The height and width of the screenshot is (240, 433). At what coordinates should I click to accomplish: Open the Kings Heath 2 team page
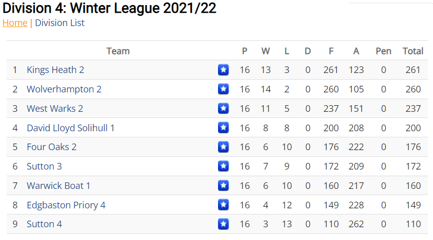[55, 70]
